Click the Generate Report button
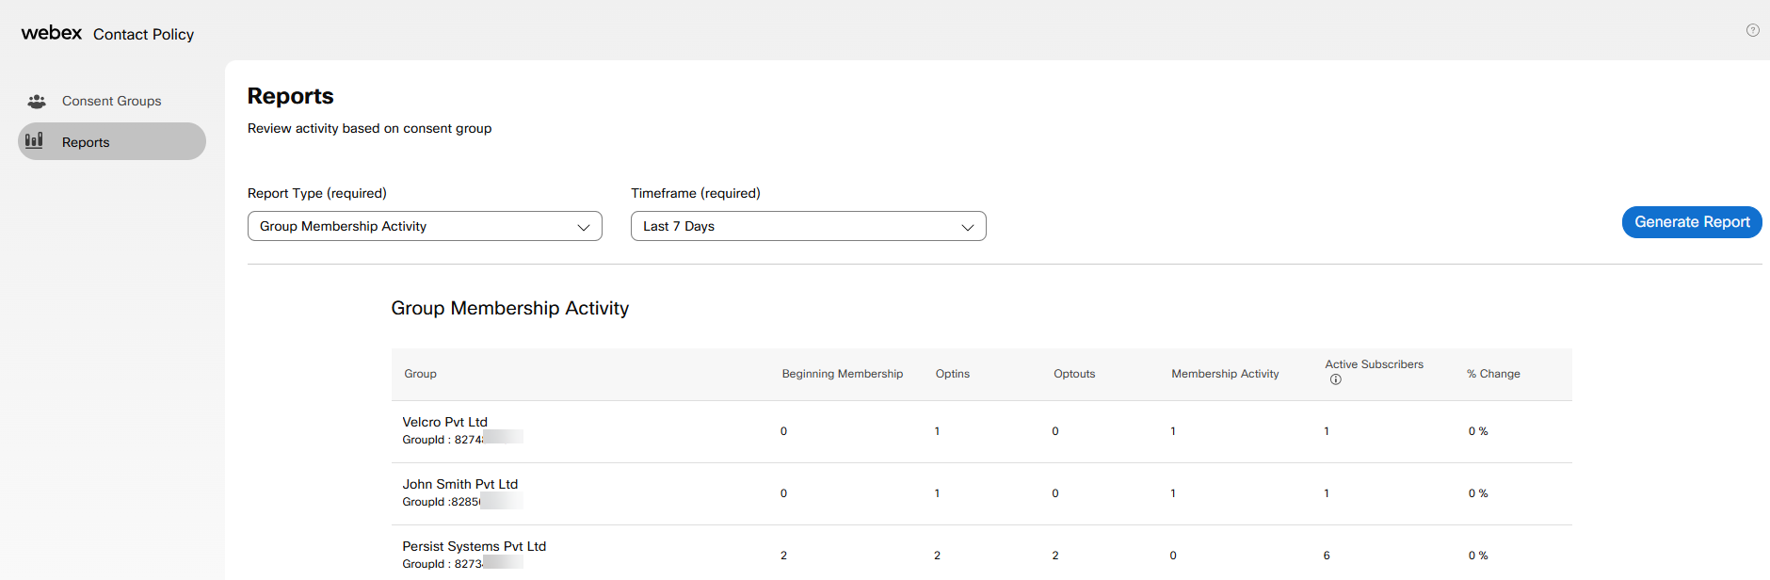This screenshot has width=1770, height=580. [x=1691, y=222]
